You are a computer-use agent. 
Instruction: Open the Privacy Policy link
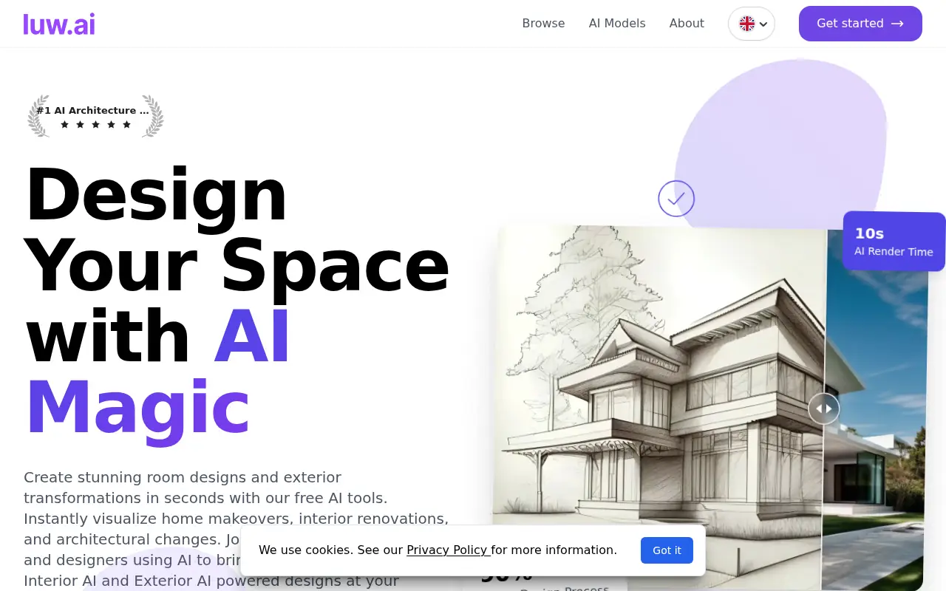click(x=447, y=550)
